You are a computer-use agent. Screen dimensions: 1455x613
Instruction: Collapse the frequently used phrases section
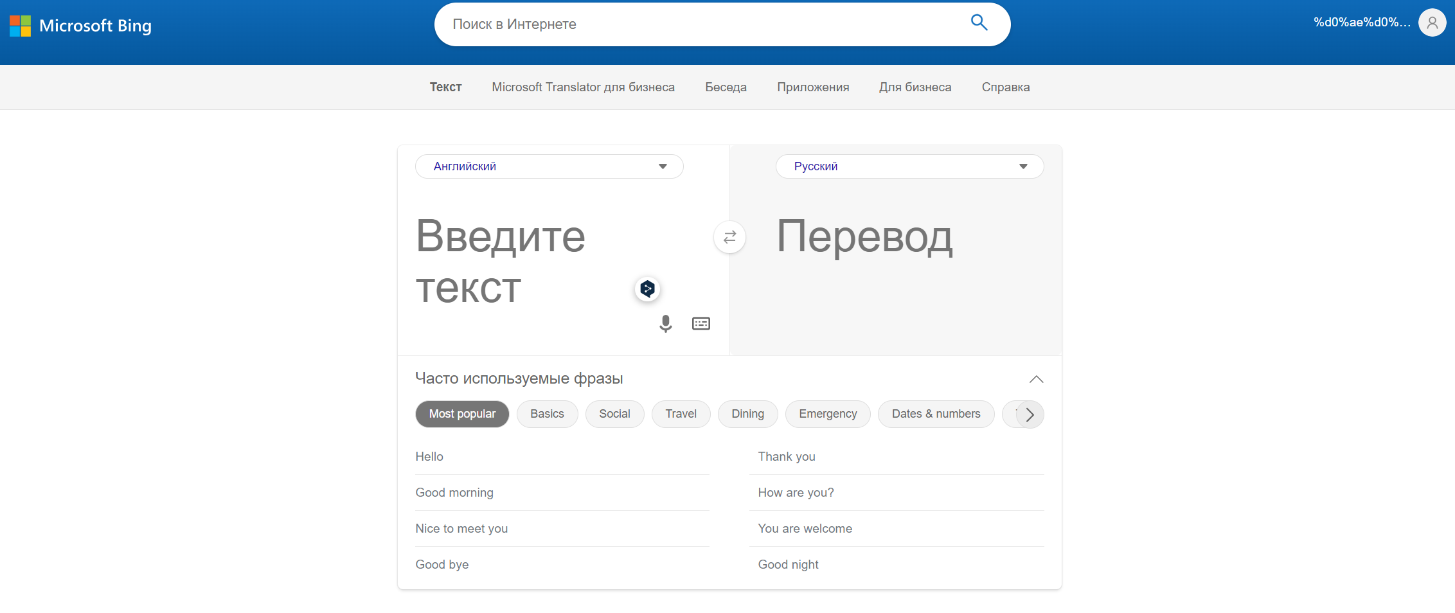[1036, 379]
